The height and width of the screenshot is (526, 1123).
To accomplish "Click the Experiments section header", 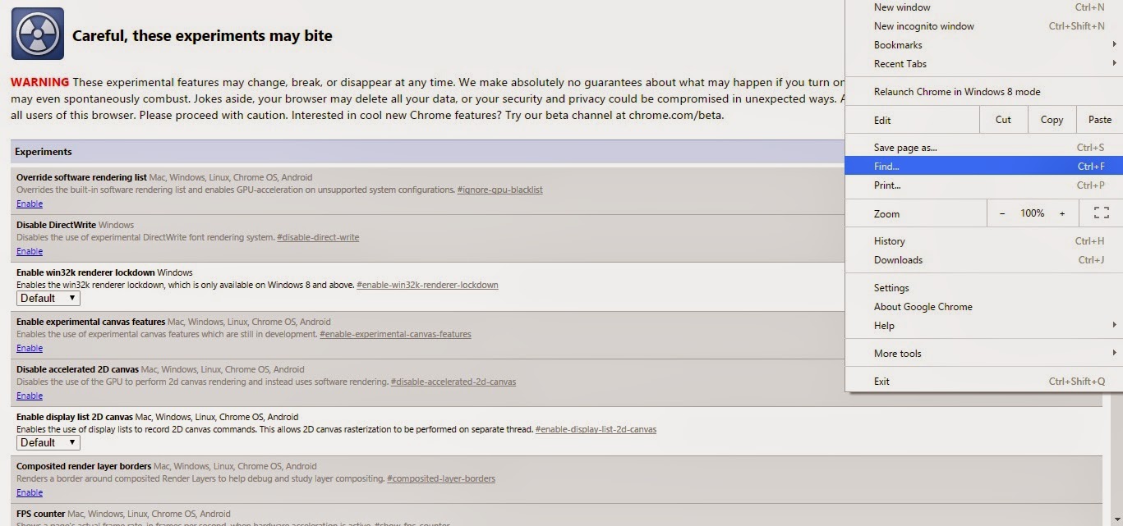I will point(44,152).
